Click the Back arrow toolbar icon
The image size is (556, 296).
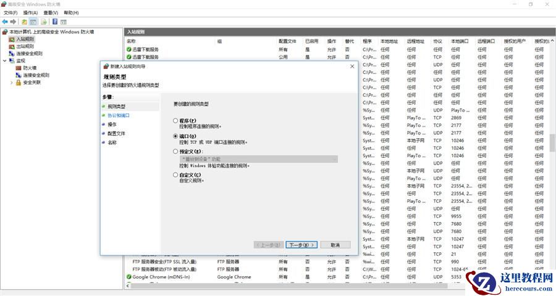click(5, 22)
